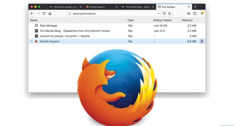Screen dimensions: 234x126
Task: Click Mozilla Support Firefox icon in list
Action: coord(36,41)
